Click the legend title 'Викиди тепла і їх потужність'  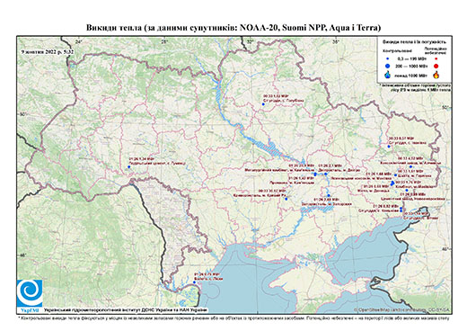tap(415, 42)
